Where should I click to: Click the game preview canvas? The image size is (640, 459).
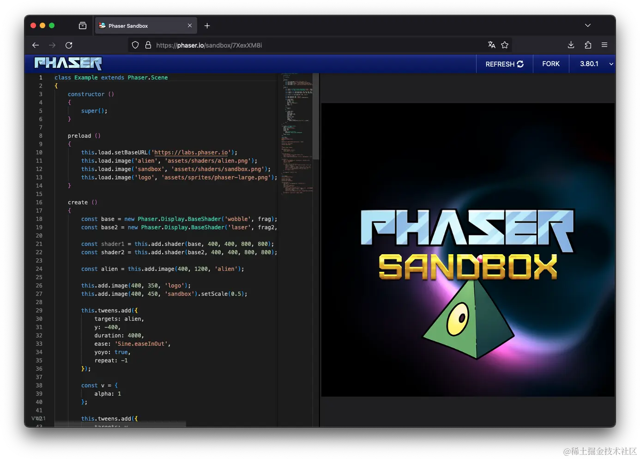[468, 250]
